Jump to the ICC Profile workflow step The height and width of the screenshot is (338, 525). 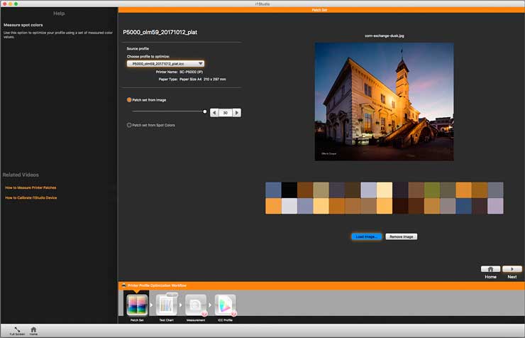coord(226,305)
